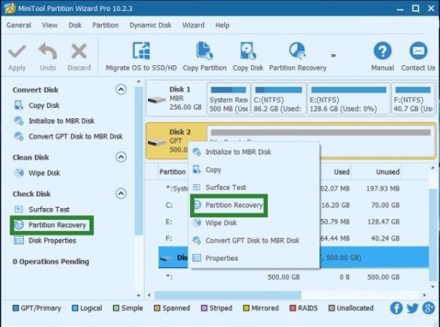Collapse the Check Disk section

[121, 194]
